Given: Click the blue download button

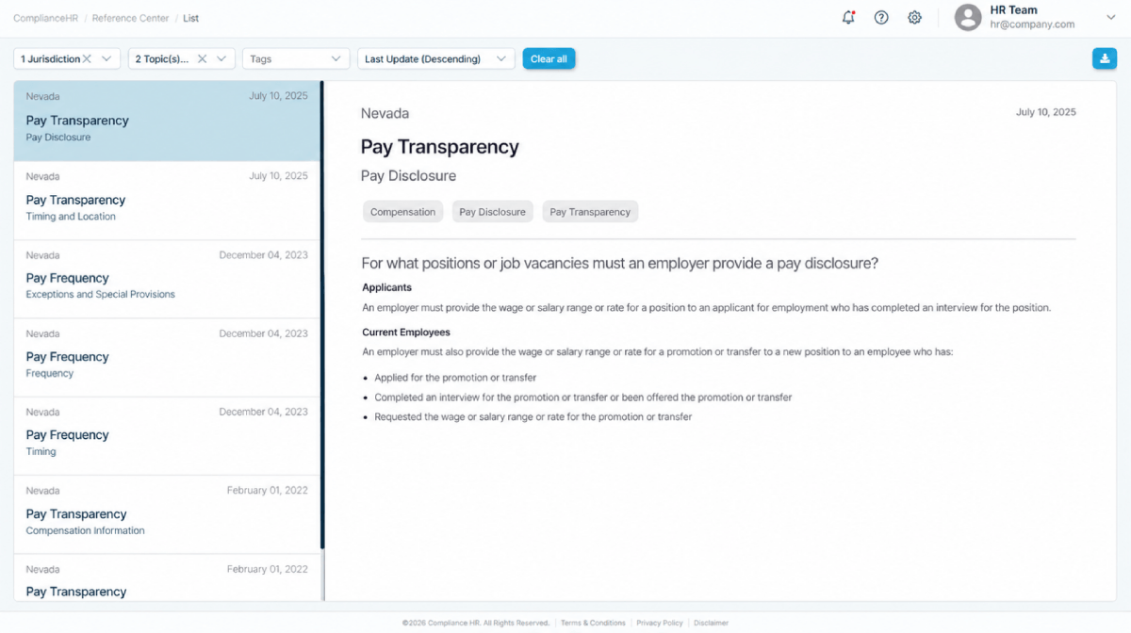Looking at the screenshot, I should pyautogui.click(x=1104, y=58).
